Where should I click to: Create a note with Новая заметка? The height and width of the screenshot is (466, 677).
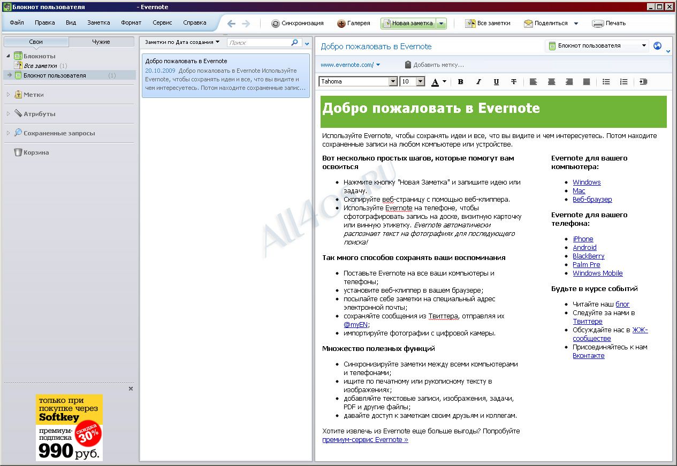point(408,24)
